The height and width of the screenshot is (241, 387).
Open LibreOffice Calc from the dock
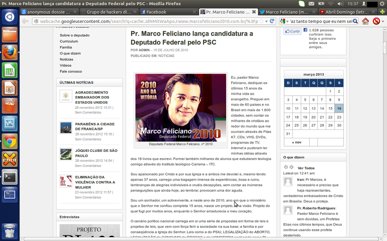9,70
